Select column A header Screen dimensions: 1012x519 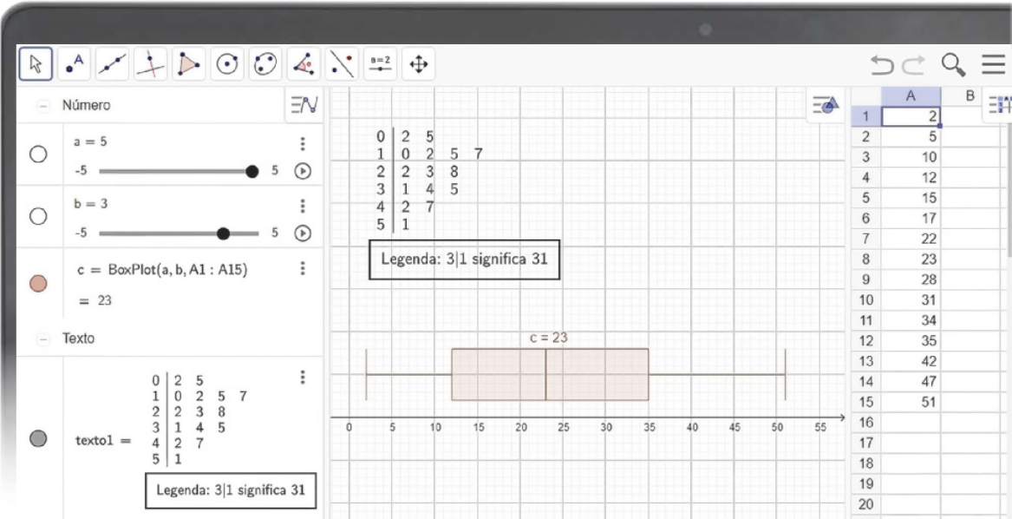coord(911,96)
